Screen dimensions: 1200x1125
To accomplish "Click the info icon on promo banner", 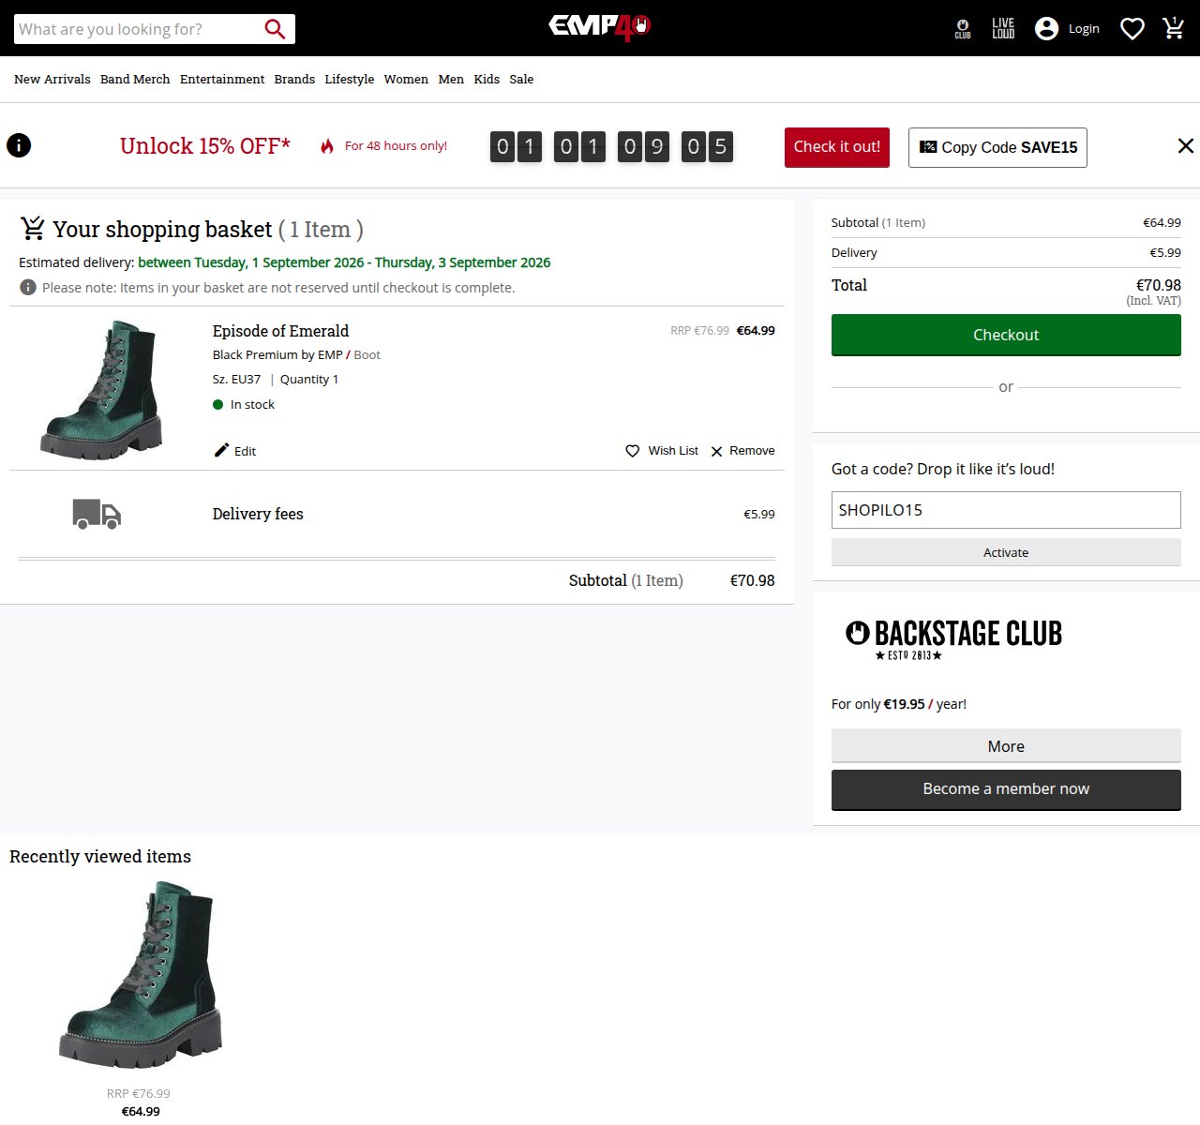I will [19, 145].
